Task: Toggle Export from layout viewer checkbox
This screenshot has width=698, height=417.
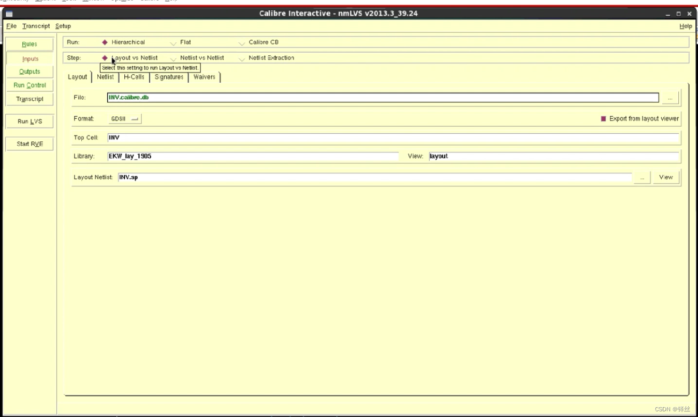Action: pyautogui.click(x=639, y=119)
